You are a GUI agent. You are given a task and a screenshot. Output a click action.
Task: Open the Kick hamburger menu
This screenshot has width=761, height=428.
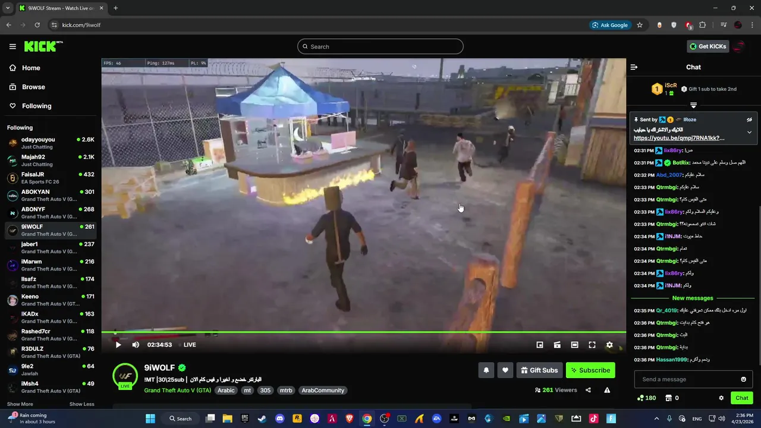[12, 46]
